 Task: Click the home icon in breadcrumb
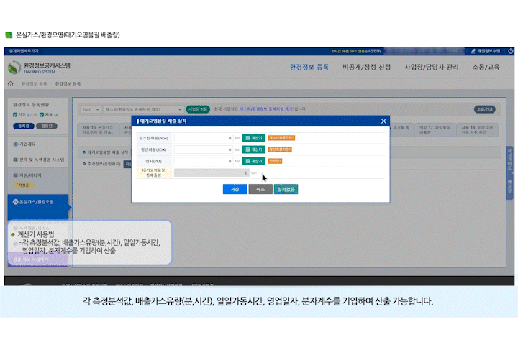(x=11, y=84)
